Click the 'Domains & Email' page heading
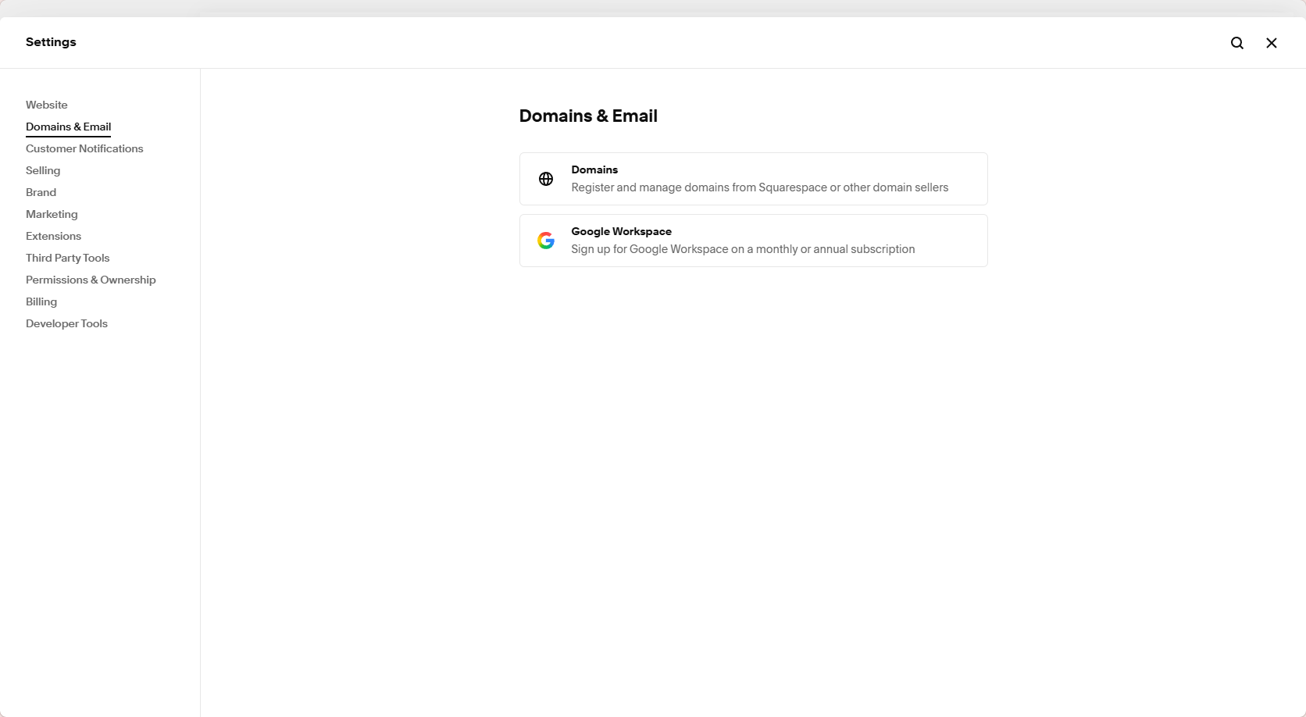Viewport: 1306px width, 717px height. pos(588,116)
